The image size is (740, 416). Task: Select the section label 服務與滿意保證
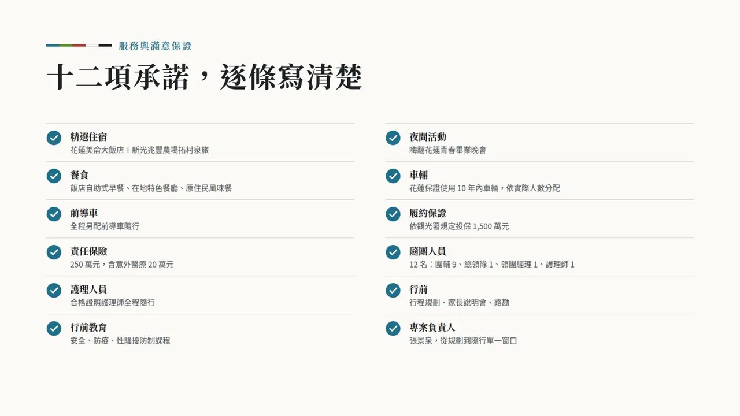pos(155,46)
